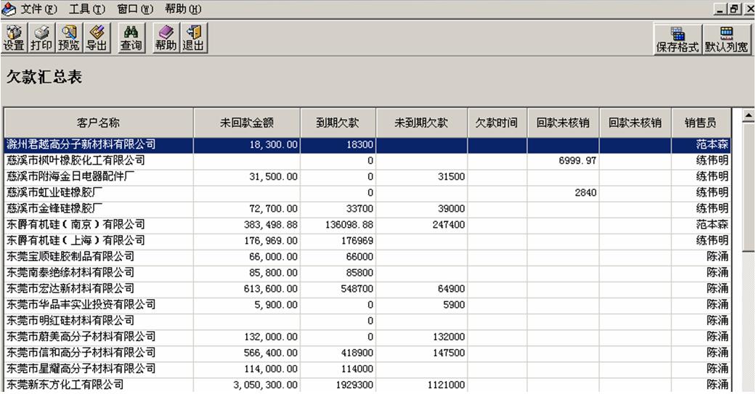This screenshot has height=394, width=756.
Task: Open the 文件(F) menu
Action: [x=38, y=9]
